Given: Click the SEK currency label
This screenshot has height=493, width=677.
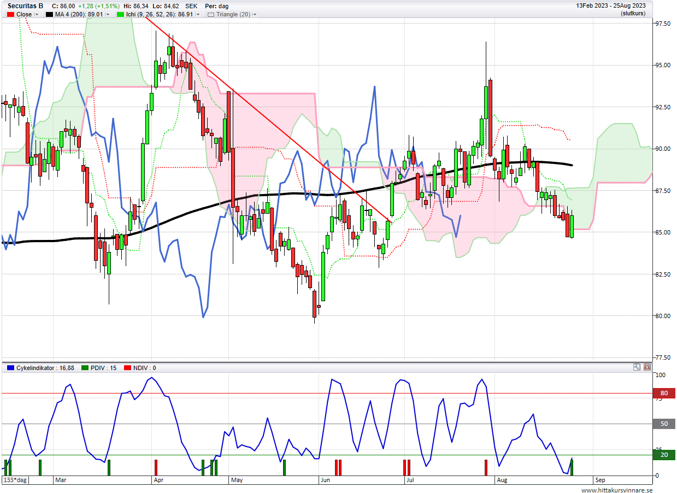Looking at the screenshot, I should click(191, 6).
